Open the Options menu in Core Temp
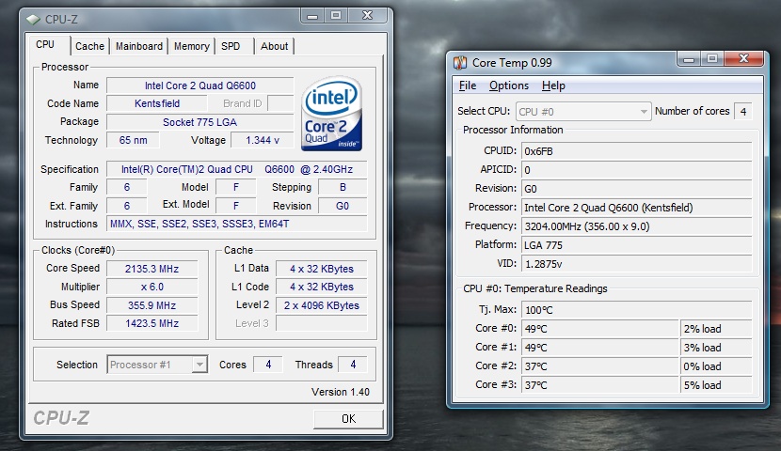Screen dimensions: 781x451 click(508, 86)
